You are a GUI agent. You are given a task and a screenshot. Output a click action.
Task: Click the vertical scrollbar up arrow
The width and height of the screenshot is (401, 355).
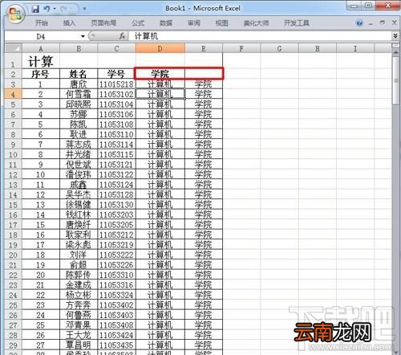click(396, 53)
